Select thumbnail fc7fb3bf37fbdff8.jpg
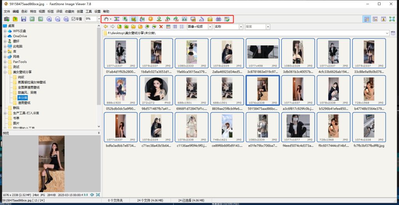This screenshot has width=399, height=205. [x=369, y=127]
